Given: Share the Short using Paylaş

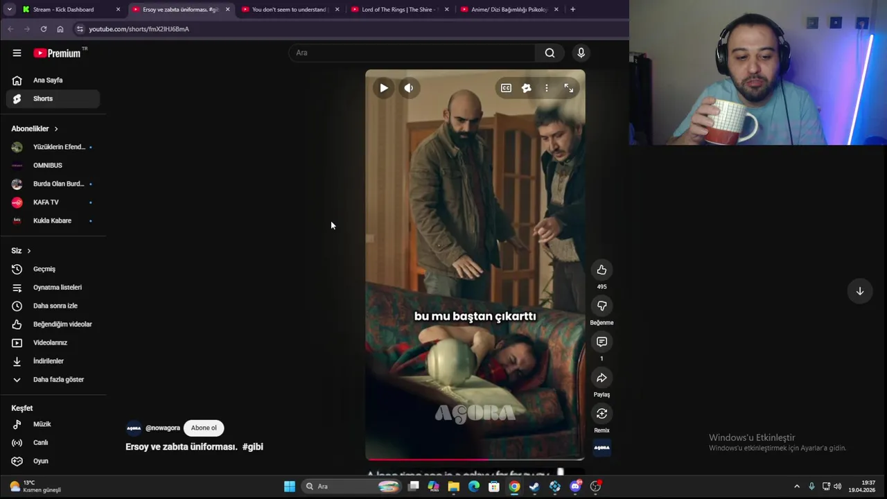Looking at the screenshot, I should tap(601, 378).
